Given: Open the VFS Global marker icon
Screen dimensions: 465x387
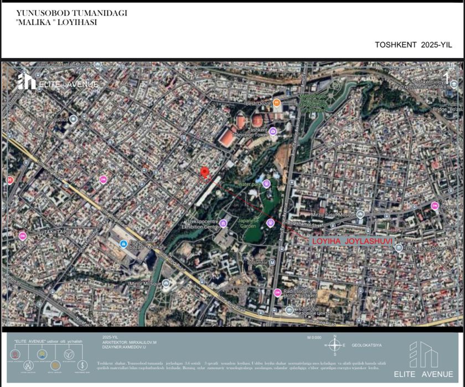Looking at the screenshot, I should tap(290, 310).
